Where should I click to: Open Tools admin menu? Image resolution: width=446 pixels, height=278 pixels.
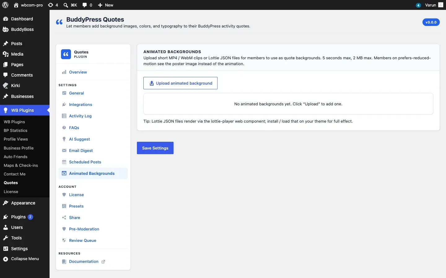point(25,238)
